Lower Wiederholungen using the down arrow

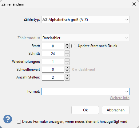click(x=67, y=63)
